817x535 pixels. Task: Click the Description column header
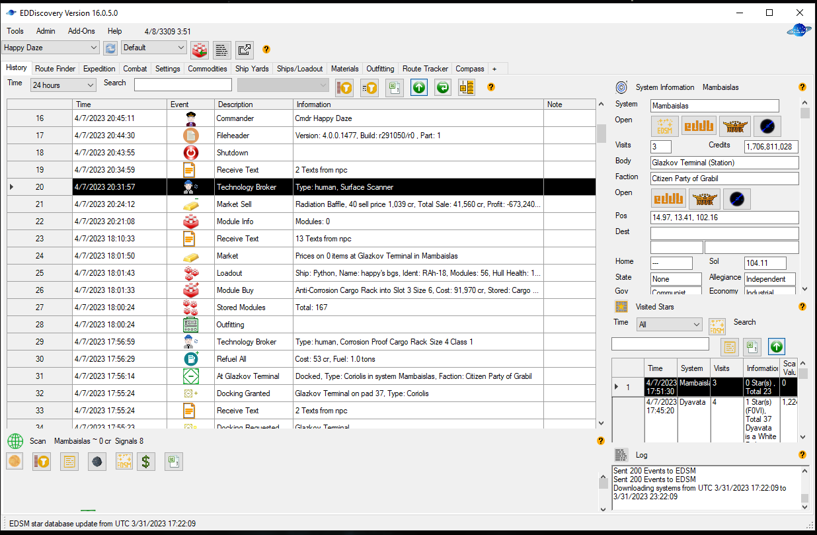[x=254, y=104]
